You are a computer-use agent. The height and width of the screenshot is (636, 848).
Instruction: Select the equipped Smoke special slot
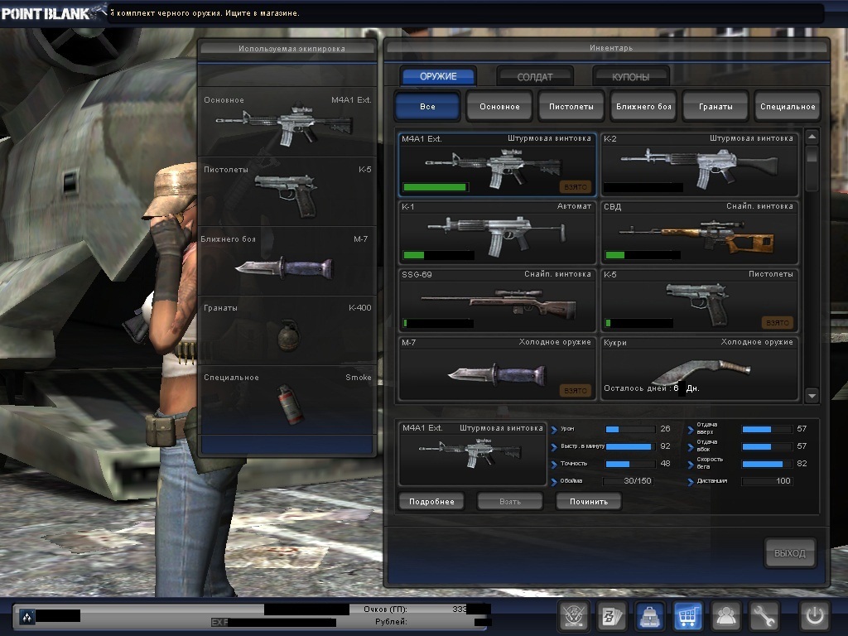tap(287, 400)
